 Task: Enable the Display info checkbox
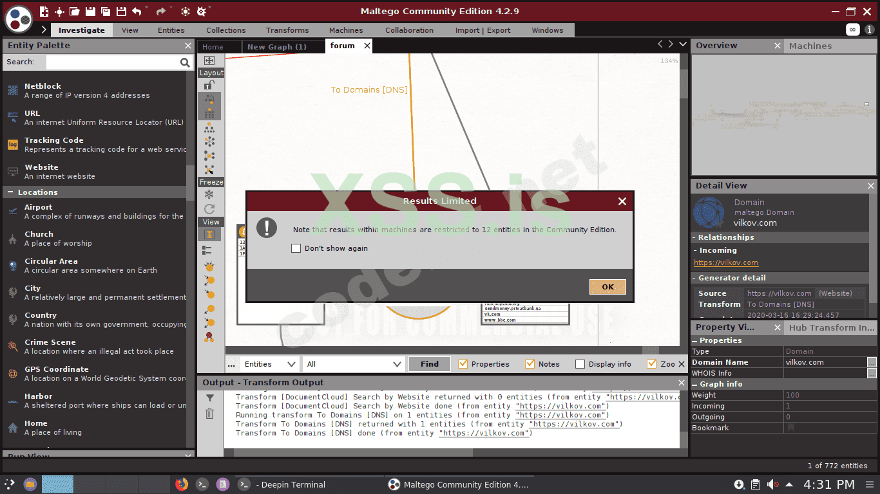(580, 364)
